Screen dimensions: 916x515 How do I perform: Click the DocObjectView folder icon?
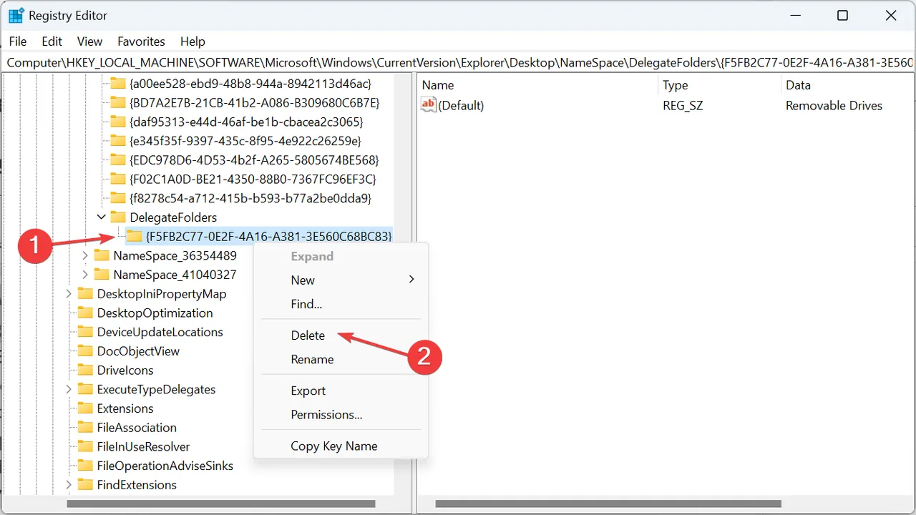coord(85,351)
